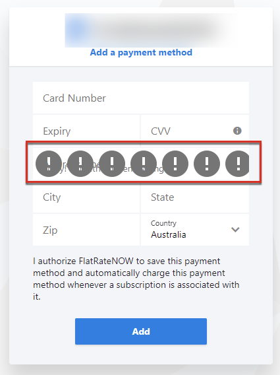Click the fourth exclamation mark icon

point(144,164)
